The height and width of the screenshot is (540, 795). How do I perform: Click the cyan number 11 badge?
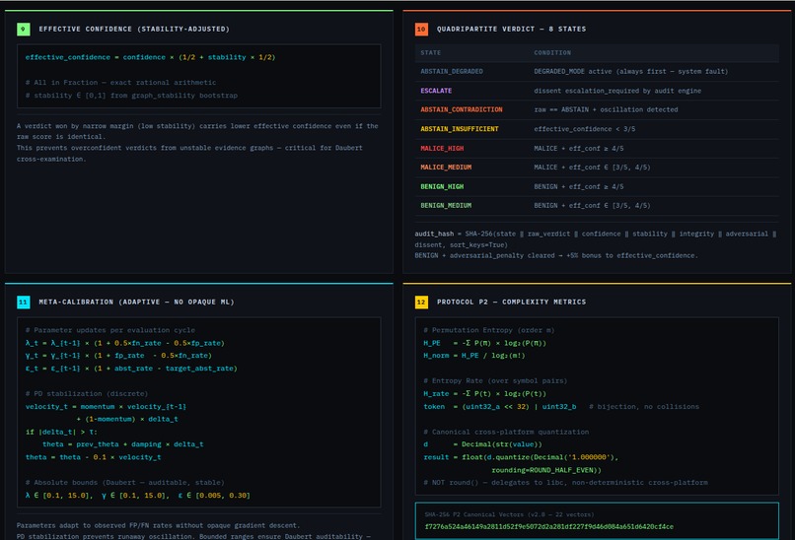[x=24, y=303]
